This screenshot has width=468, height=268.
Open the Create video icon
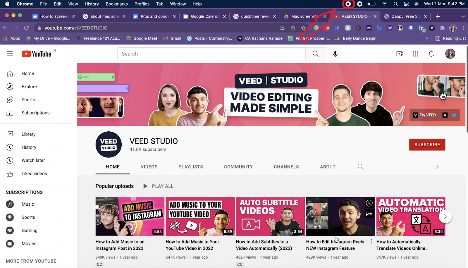point(400,54)
